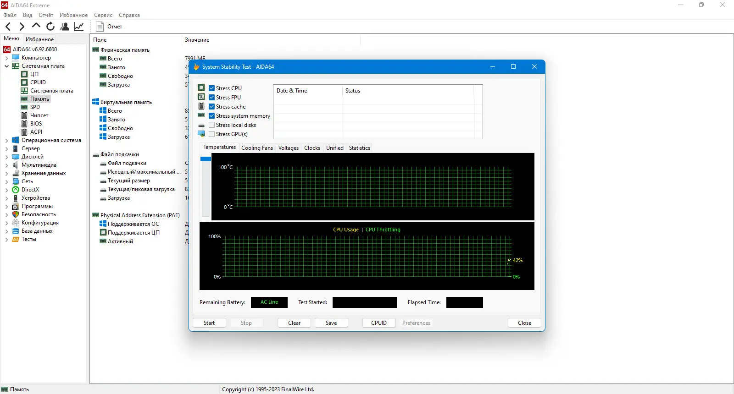Open the Сервис menu
This screenshot has width=734, height=394.
coord(103,15)
